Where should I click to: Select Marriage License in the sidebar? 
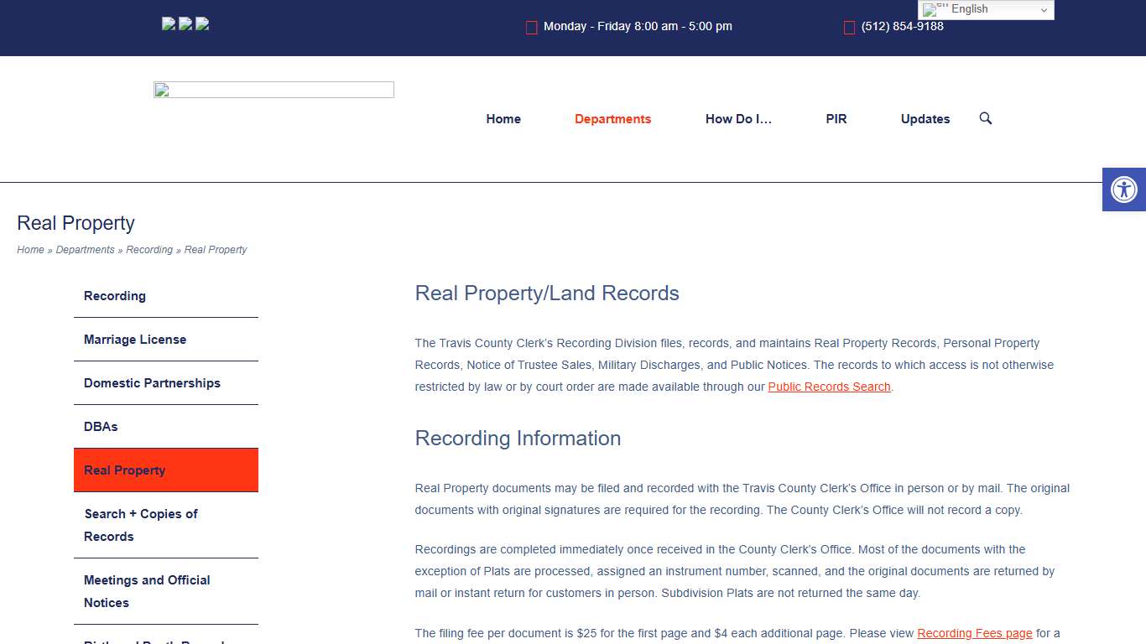pos(135,339)
